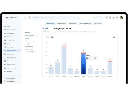Open Research Analytics menu item

tap(12, 51)
